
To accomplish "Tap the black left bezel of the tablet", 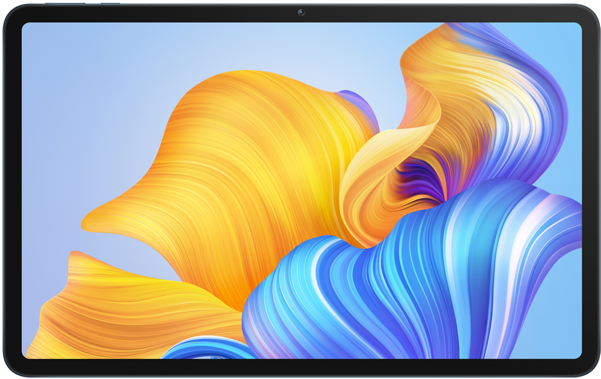I will (12, 189).
